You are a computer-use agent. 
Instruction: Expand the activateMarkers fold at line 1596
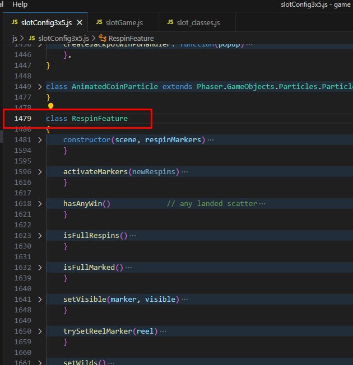pos(40,172)
